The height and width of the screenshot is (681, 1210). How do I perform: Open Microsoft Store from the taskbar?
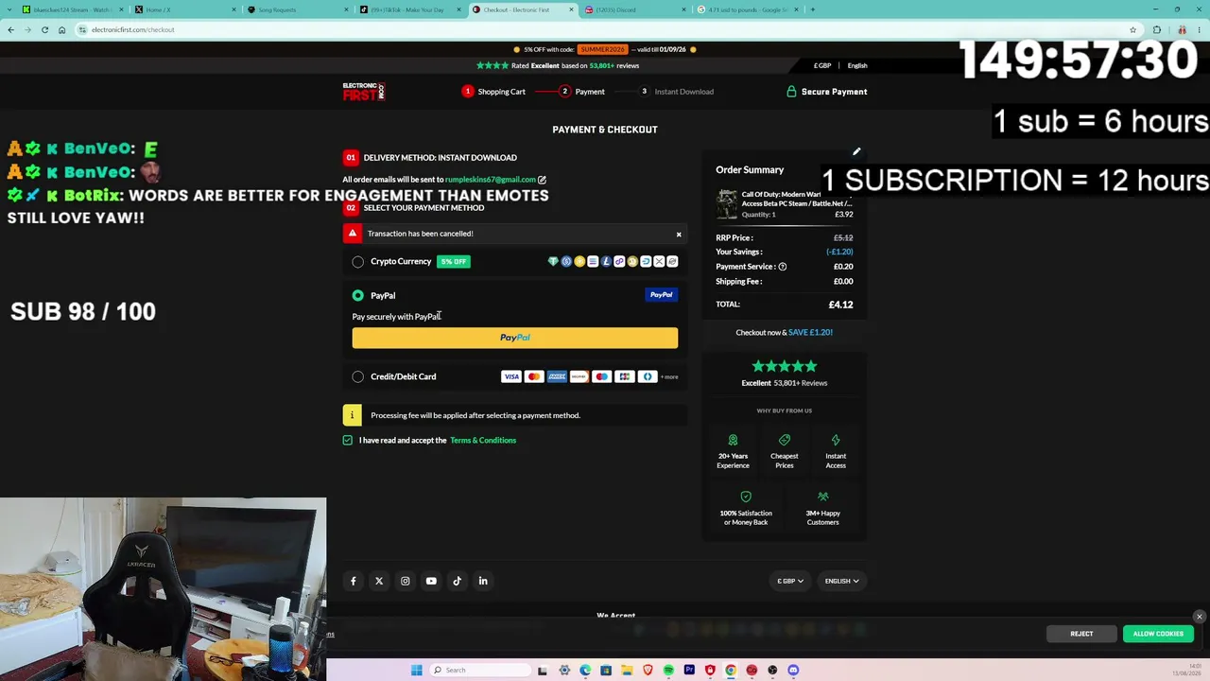pos(606,670)
